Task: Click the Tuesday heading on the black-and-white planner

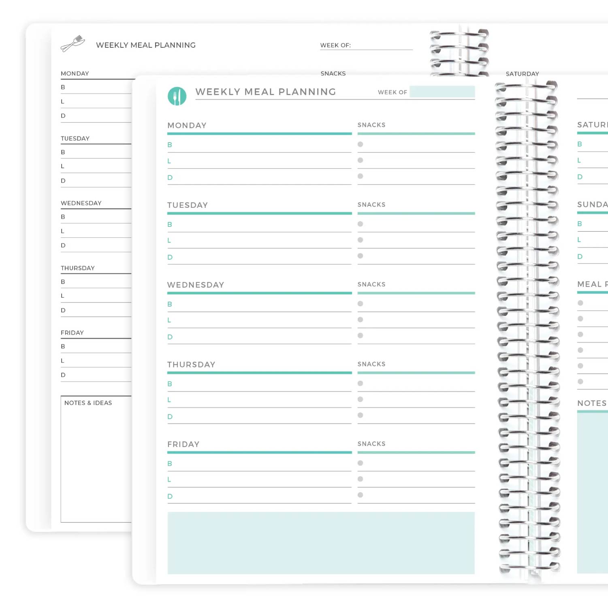Action: 75,139
